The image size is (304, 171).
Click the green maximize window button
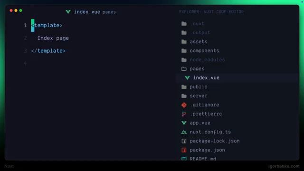(x=21, y=10)
